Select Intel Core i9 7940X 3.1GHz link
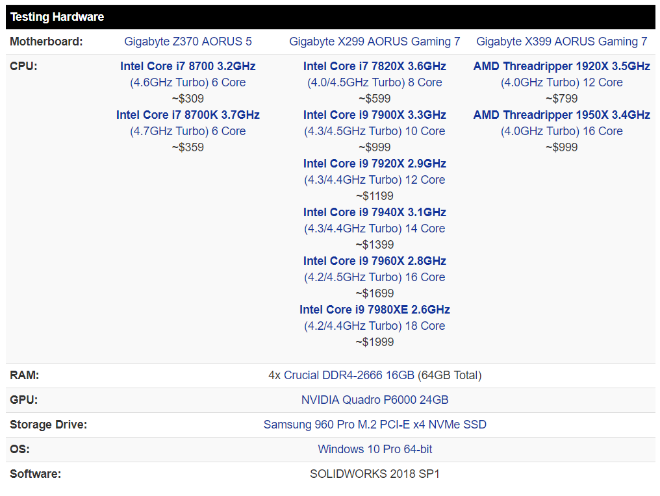The image size is (660, 496). (x=375, y=212)
